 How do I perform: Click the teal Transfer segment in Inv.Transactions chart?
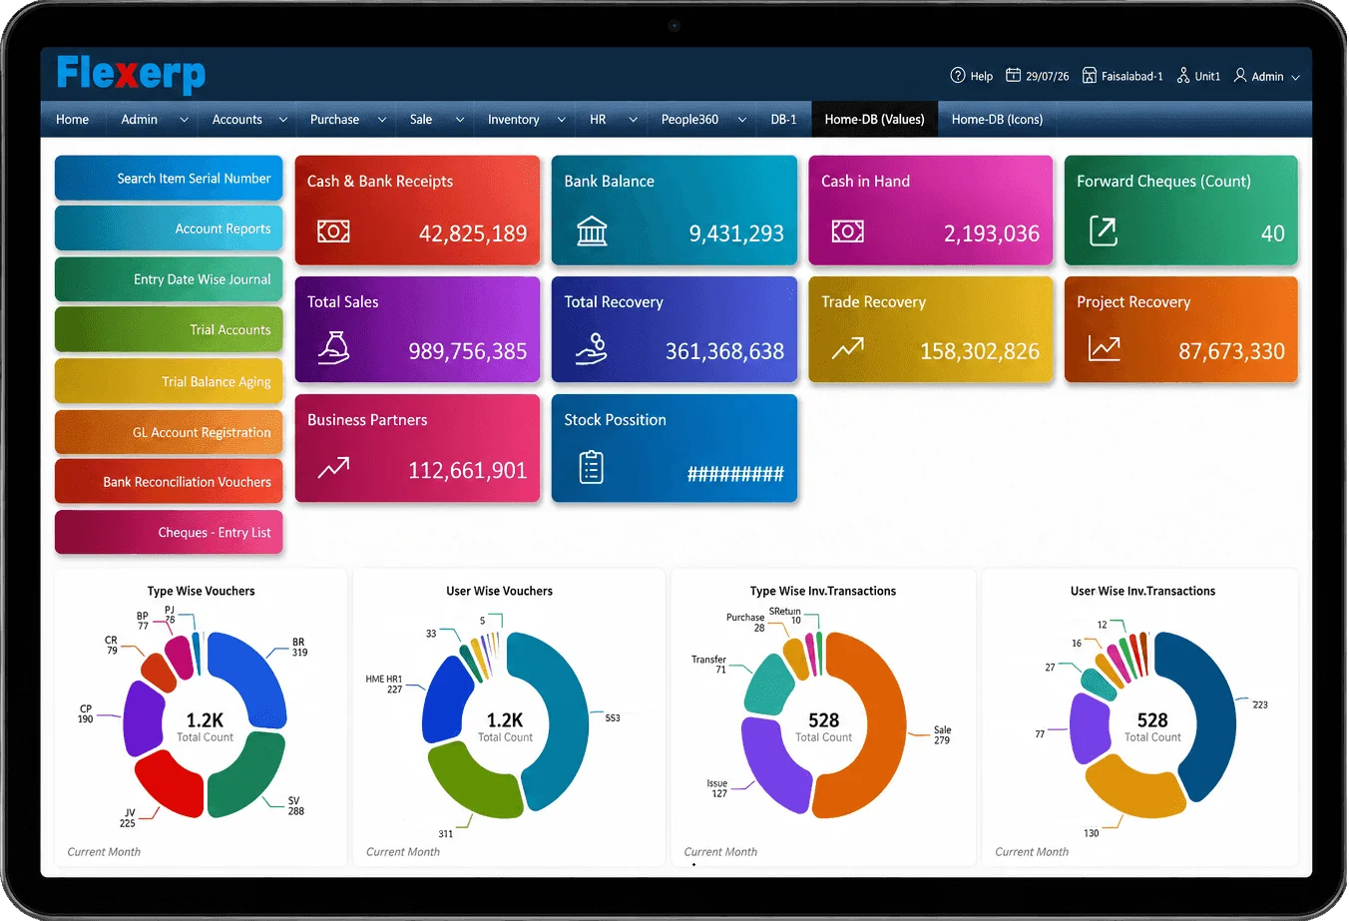[x=769, y=685]
